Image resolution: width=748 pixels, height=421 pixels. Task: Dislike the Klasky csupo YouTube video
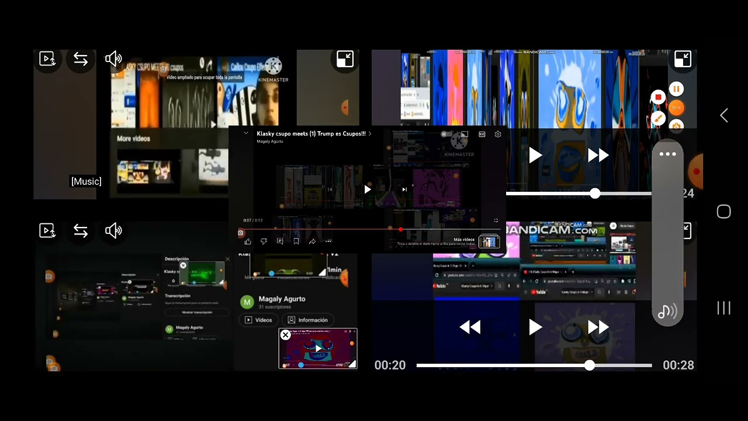coord(264,241)
